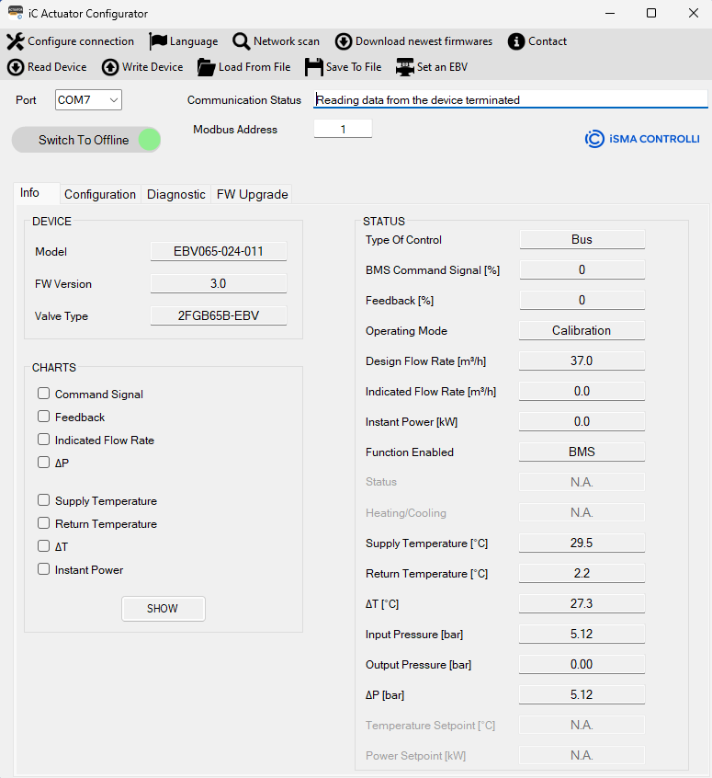Open the Diagnostic tab
This screenshot has height=778, width=712.
pyautogui.click(x=175, y=194)
